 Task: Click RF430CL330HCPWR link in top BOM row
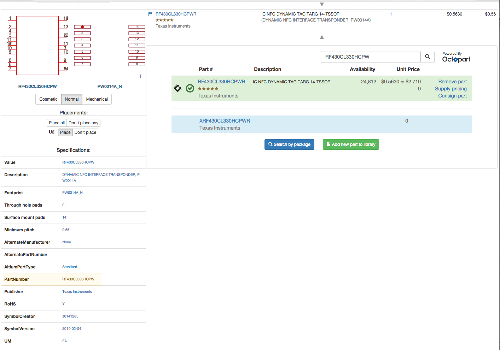(x=176, y=14)
